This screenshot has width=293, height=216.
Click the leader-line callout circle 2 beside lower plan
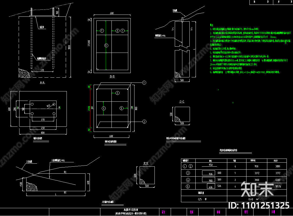144,121
